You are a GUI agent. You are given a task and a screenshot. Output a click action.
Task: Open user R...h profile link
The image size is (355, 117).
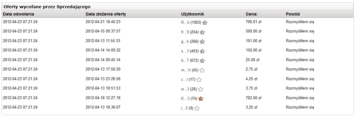pos(185,22)
